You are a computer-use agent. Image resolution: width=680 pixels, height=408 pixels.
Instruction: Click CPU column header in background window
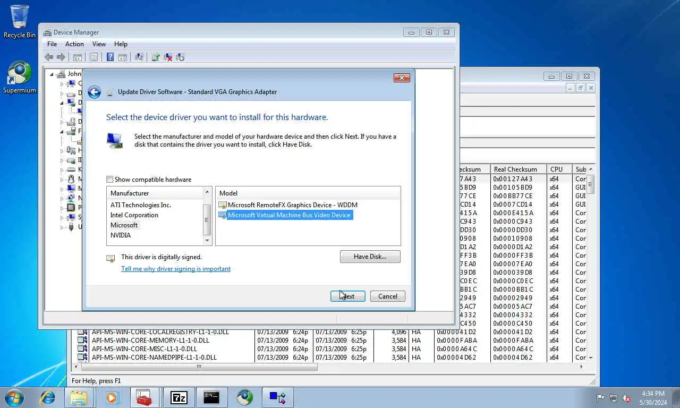click(x=558, y=169)
